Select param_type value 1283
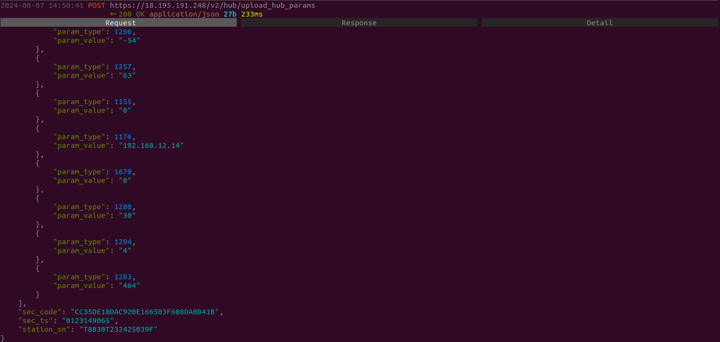The width and height of the screenshot is (720, 342). click(123, 277)
